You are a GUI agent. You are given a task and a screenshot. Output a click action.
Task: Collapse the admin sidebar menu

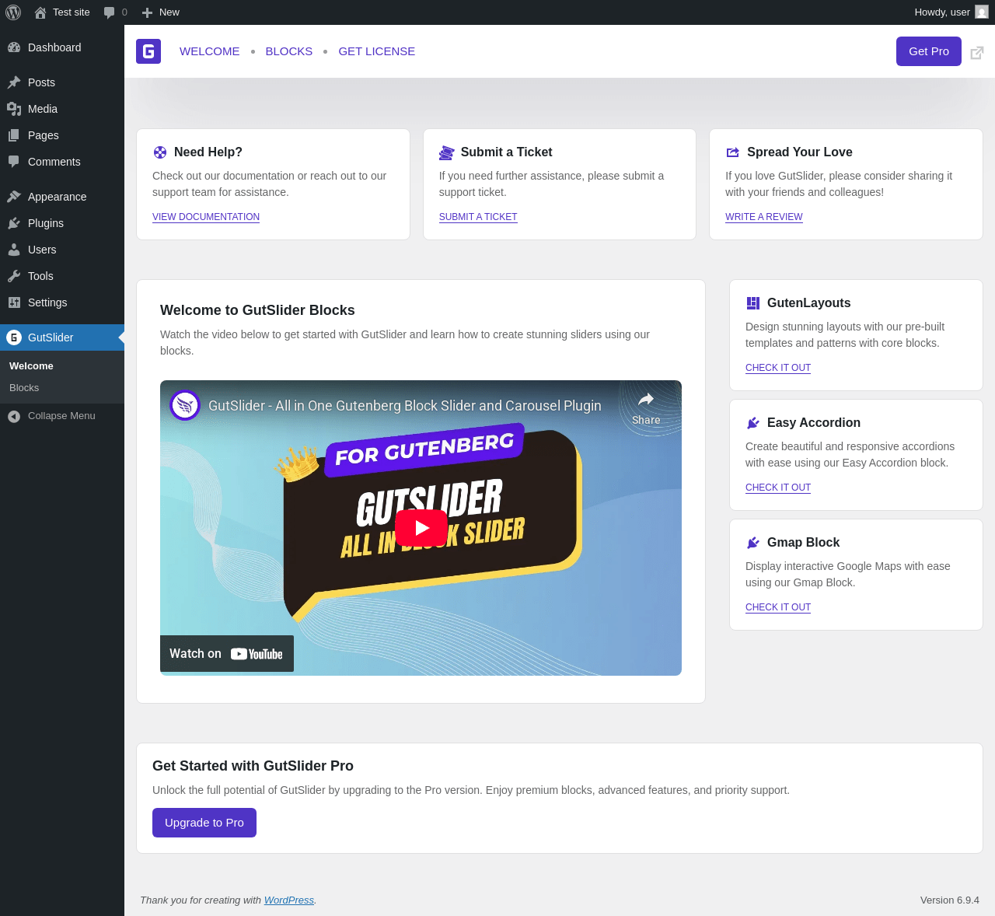62,416
